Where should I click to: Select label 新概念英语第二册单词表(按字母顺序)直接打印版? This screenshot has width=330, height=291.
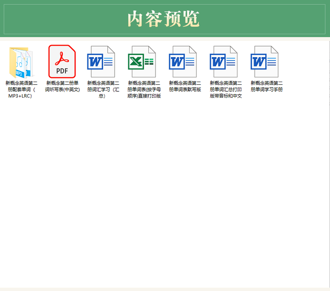coord(144,90)
